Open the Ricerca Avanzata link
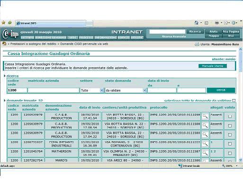Viewport: 243px width, 182px height. click(x=174, y=36)
